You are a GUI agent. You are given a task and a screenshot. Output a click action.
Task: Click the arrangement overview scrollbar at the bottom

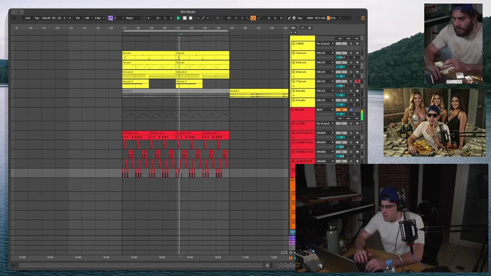141,265
